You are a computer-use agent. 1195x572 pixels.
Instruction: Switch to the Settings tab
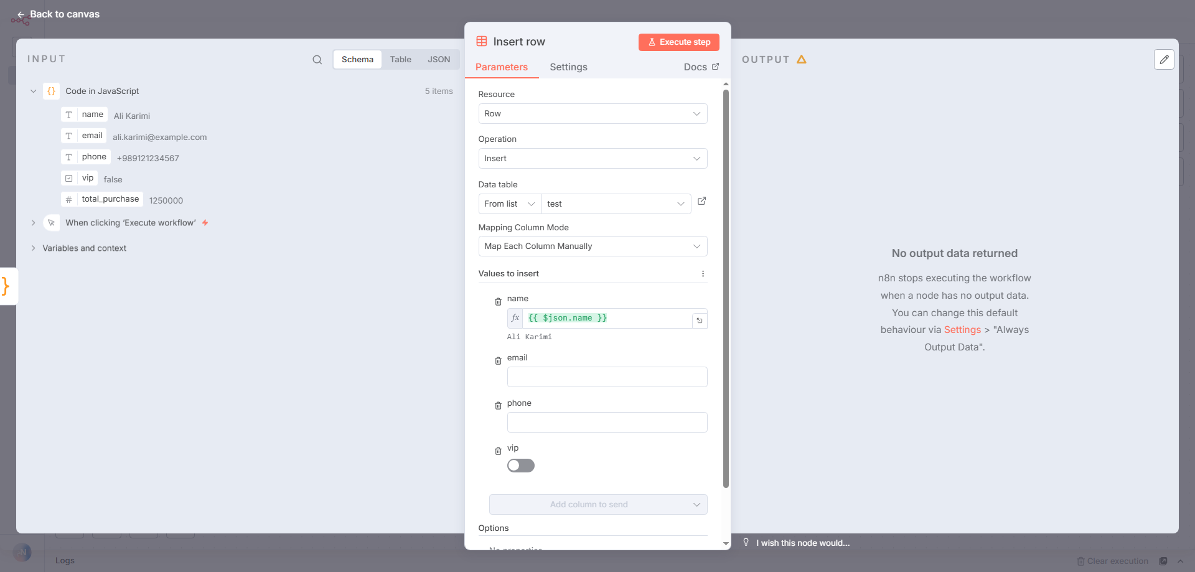pos(568,67)
